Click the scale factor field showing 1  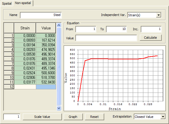[x=12, y=117]
